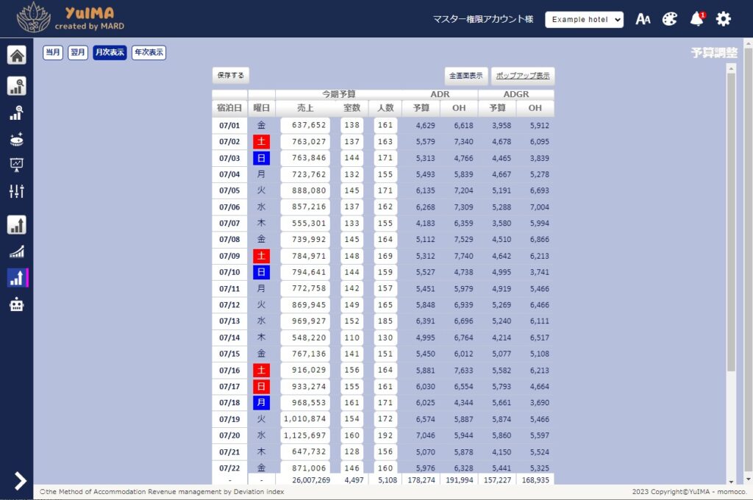Open the ポップアップ表示 popup view link
This screenshot has height=500, width=753.
pos(522,76)
